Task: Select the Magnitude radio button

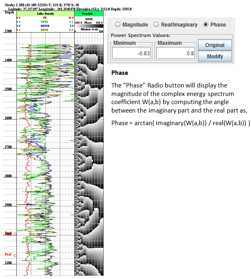Action: (x=117, y=25)
